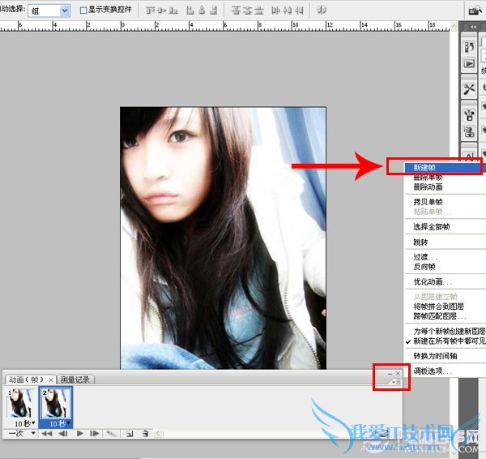This screenshot has width=486, height=459.
Task: Click the Align bottom edges icon
Action: point(173,11)
